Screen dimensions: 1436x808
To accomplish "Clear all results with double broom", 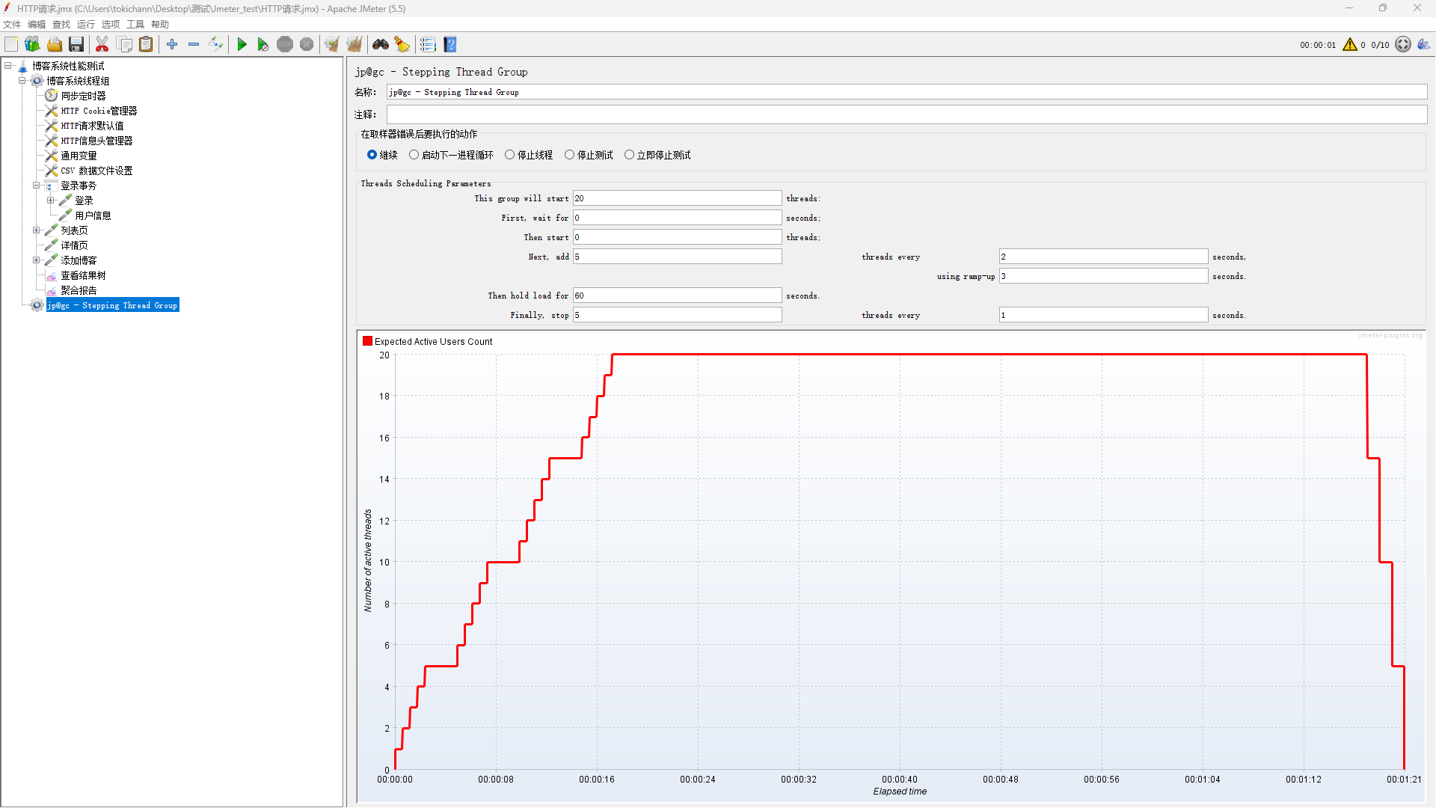I will click(355, 45).
